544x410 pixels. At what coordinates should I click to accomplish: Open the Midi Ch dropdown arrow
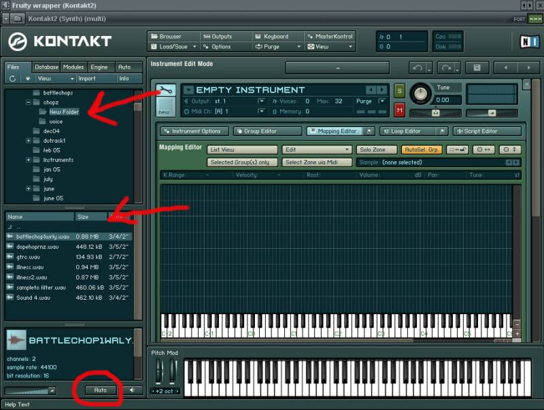(261, 111)
